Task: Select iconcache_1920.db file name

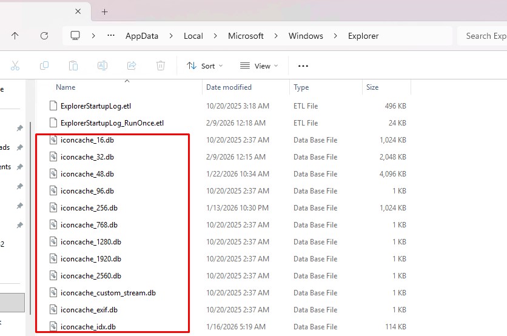Action: [91, 259]
